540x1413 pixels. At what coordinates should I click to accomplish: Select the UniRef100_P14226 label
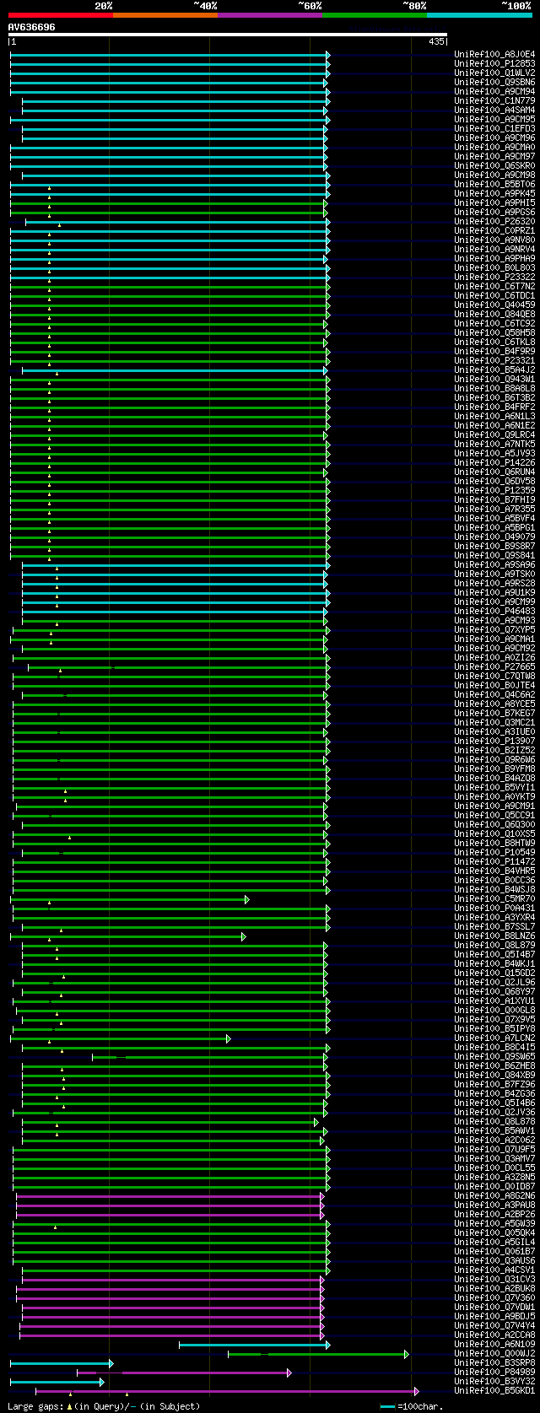click(494, 462)
